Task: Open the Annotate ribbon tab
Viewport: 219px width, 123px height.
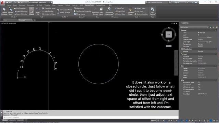Action: tap(22, 5)
